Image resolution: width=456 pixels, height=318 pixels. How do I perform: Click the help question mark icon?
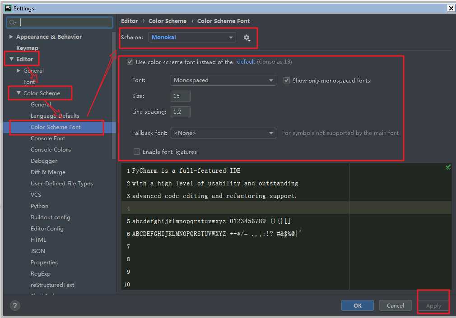pos(15,305)
